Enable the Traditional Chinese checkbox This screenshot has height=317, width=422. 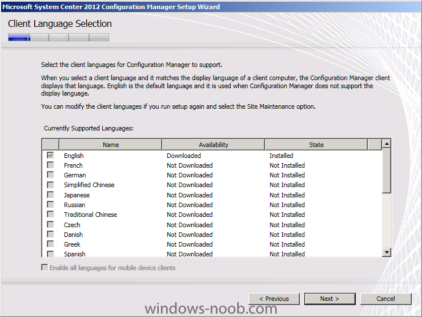50,214
